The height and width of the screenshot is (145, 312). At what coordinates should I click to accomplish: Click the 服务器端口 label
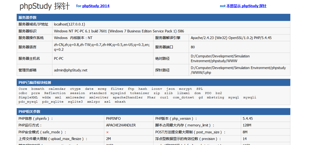tap(164, 47)
